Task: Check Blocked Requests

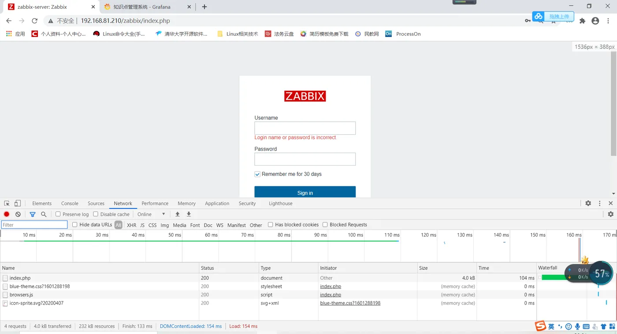Action: pyautogui.click(x=325, y=225)
